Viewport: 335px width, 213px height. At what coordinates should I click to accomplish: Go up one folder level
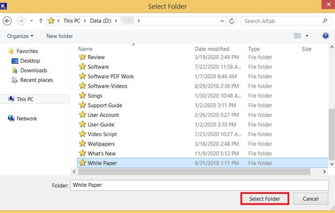click(41, 21)
